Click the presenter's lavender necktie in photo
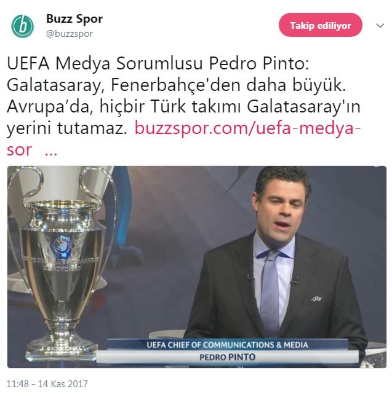Viewport: 392px width, 397px height. pyautogui.click(x=270, y=286)
